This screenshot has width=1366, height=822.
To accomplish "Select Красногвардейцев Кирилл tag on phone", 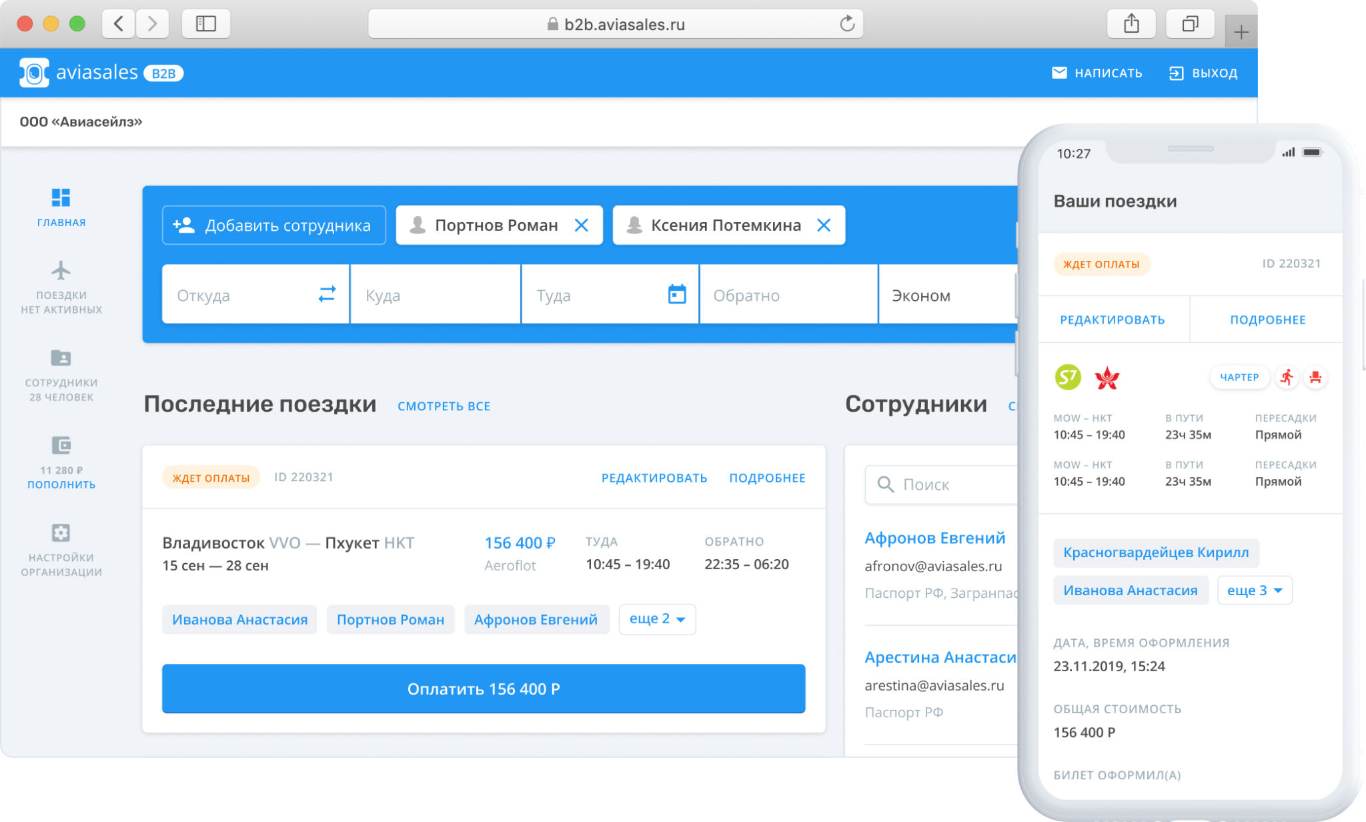I will point(1156,552).
